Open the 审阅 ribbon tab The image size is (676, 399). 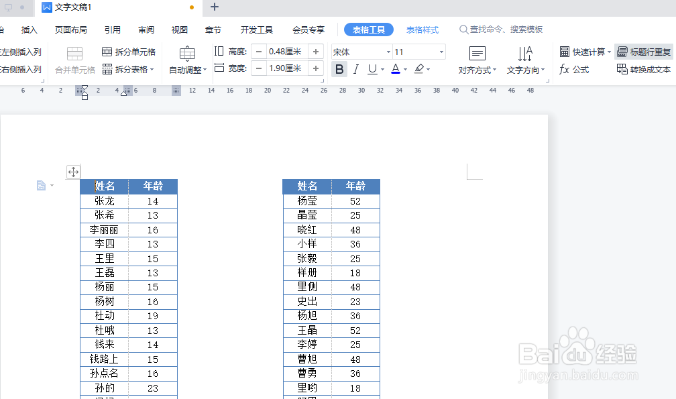[x=146, y=29]
